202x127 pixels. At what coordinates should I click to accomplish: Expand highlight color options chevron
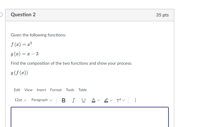[111, 100]
